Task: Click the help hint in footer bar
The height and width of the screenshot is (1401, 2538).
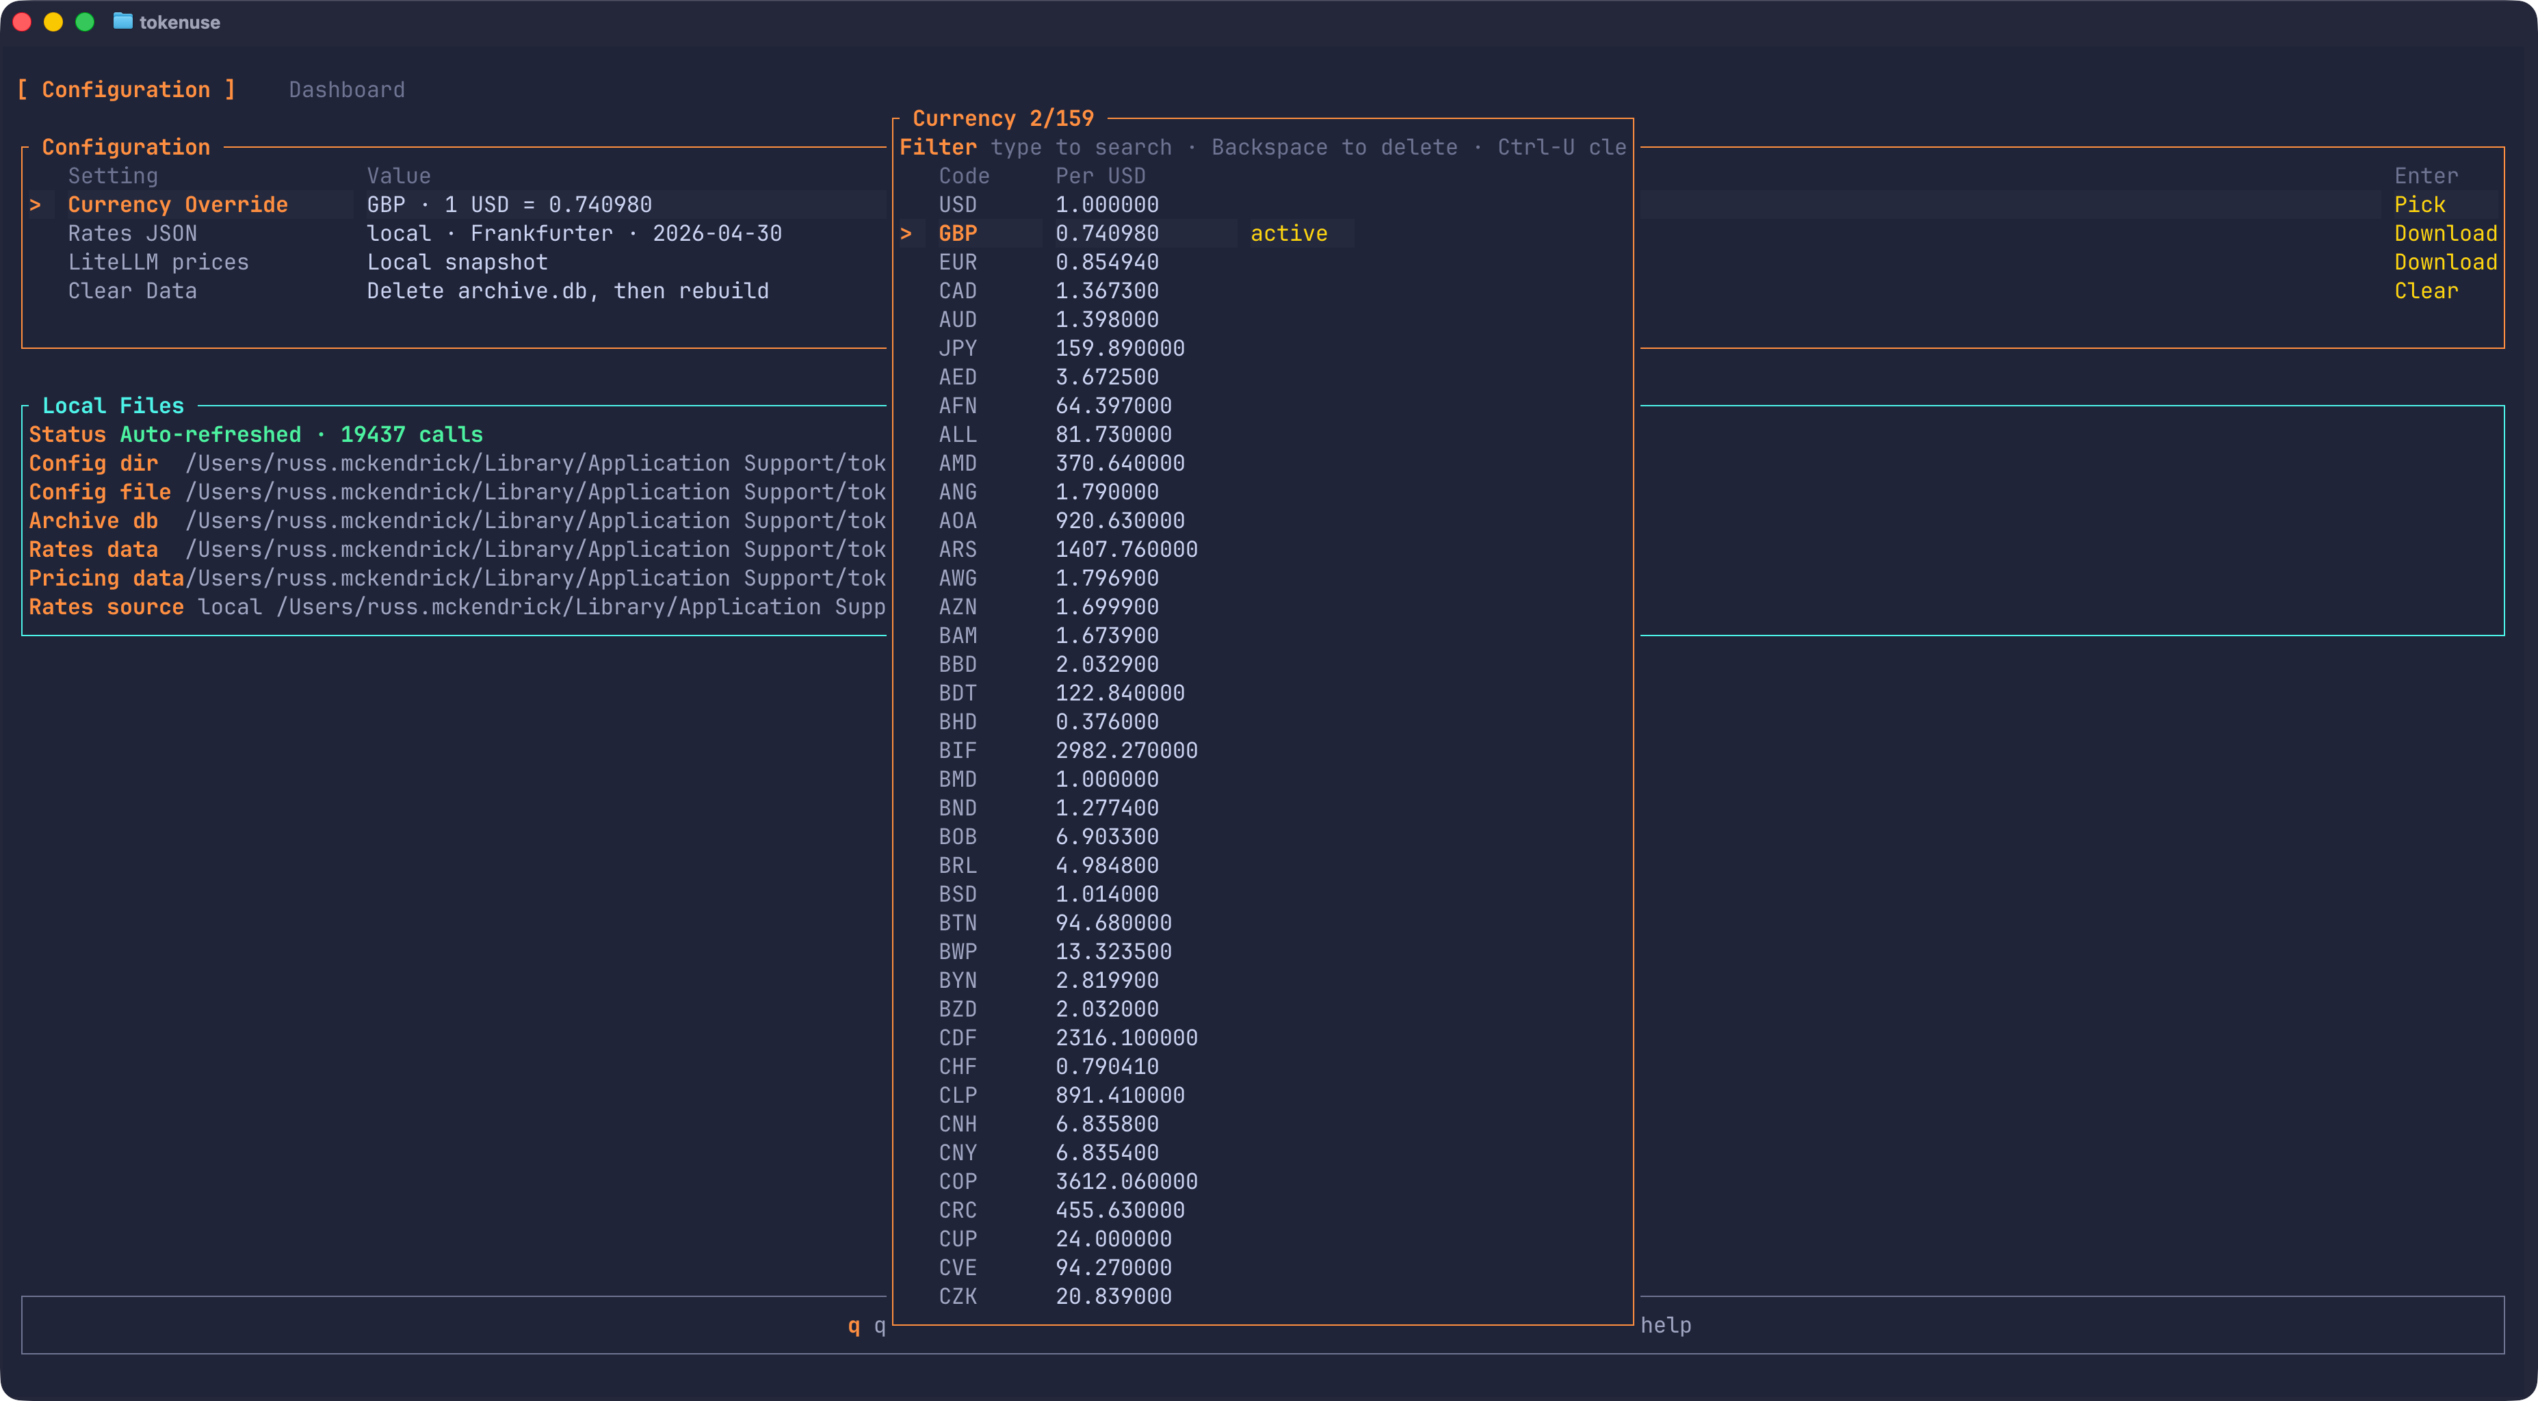Action: tap(1666, 1326)
